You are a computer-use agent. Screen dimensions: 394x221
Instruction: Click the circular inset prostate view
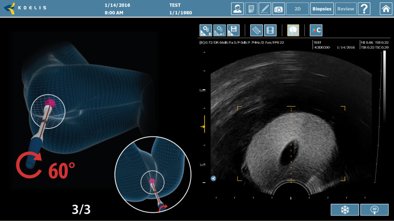(153, 174)
